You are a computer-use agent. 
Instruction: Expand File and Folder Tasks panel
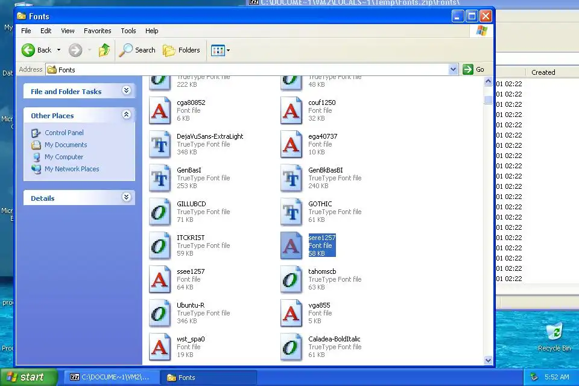click(126, 90)
